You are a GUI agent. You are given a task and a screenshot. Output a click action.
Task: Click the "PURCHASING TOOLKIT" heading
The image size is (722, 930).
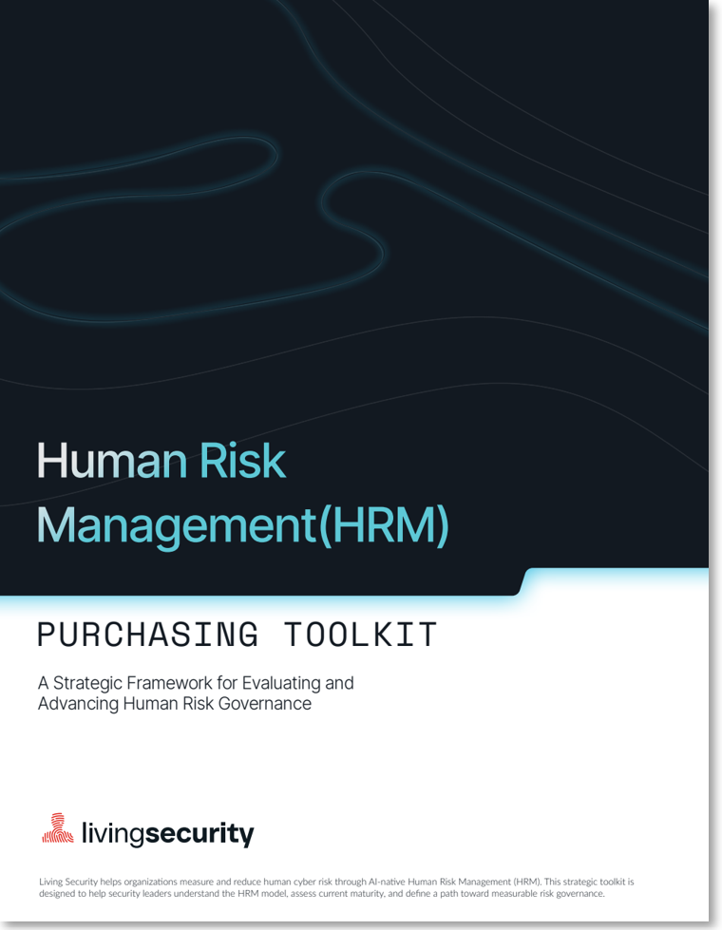pos(237,635)
